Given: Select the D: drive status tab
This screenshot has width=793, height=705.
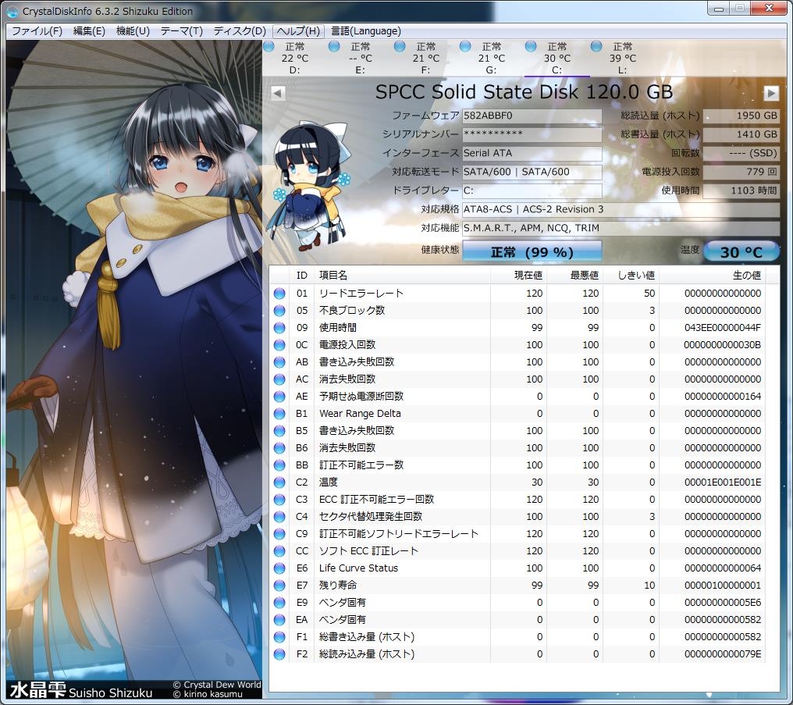Looking at the screenshot, I should point(294,58).
